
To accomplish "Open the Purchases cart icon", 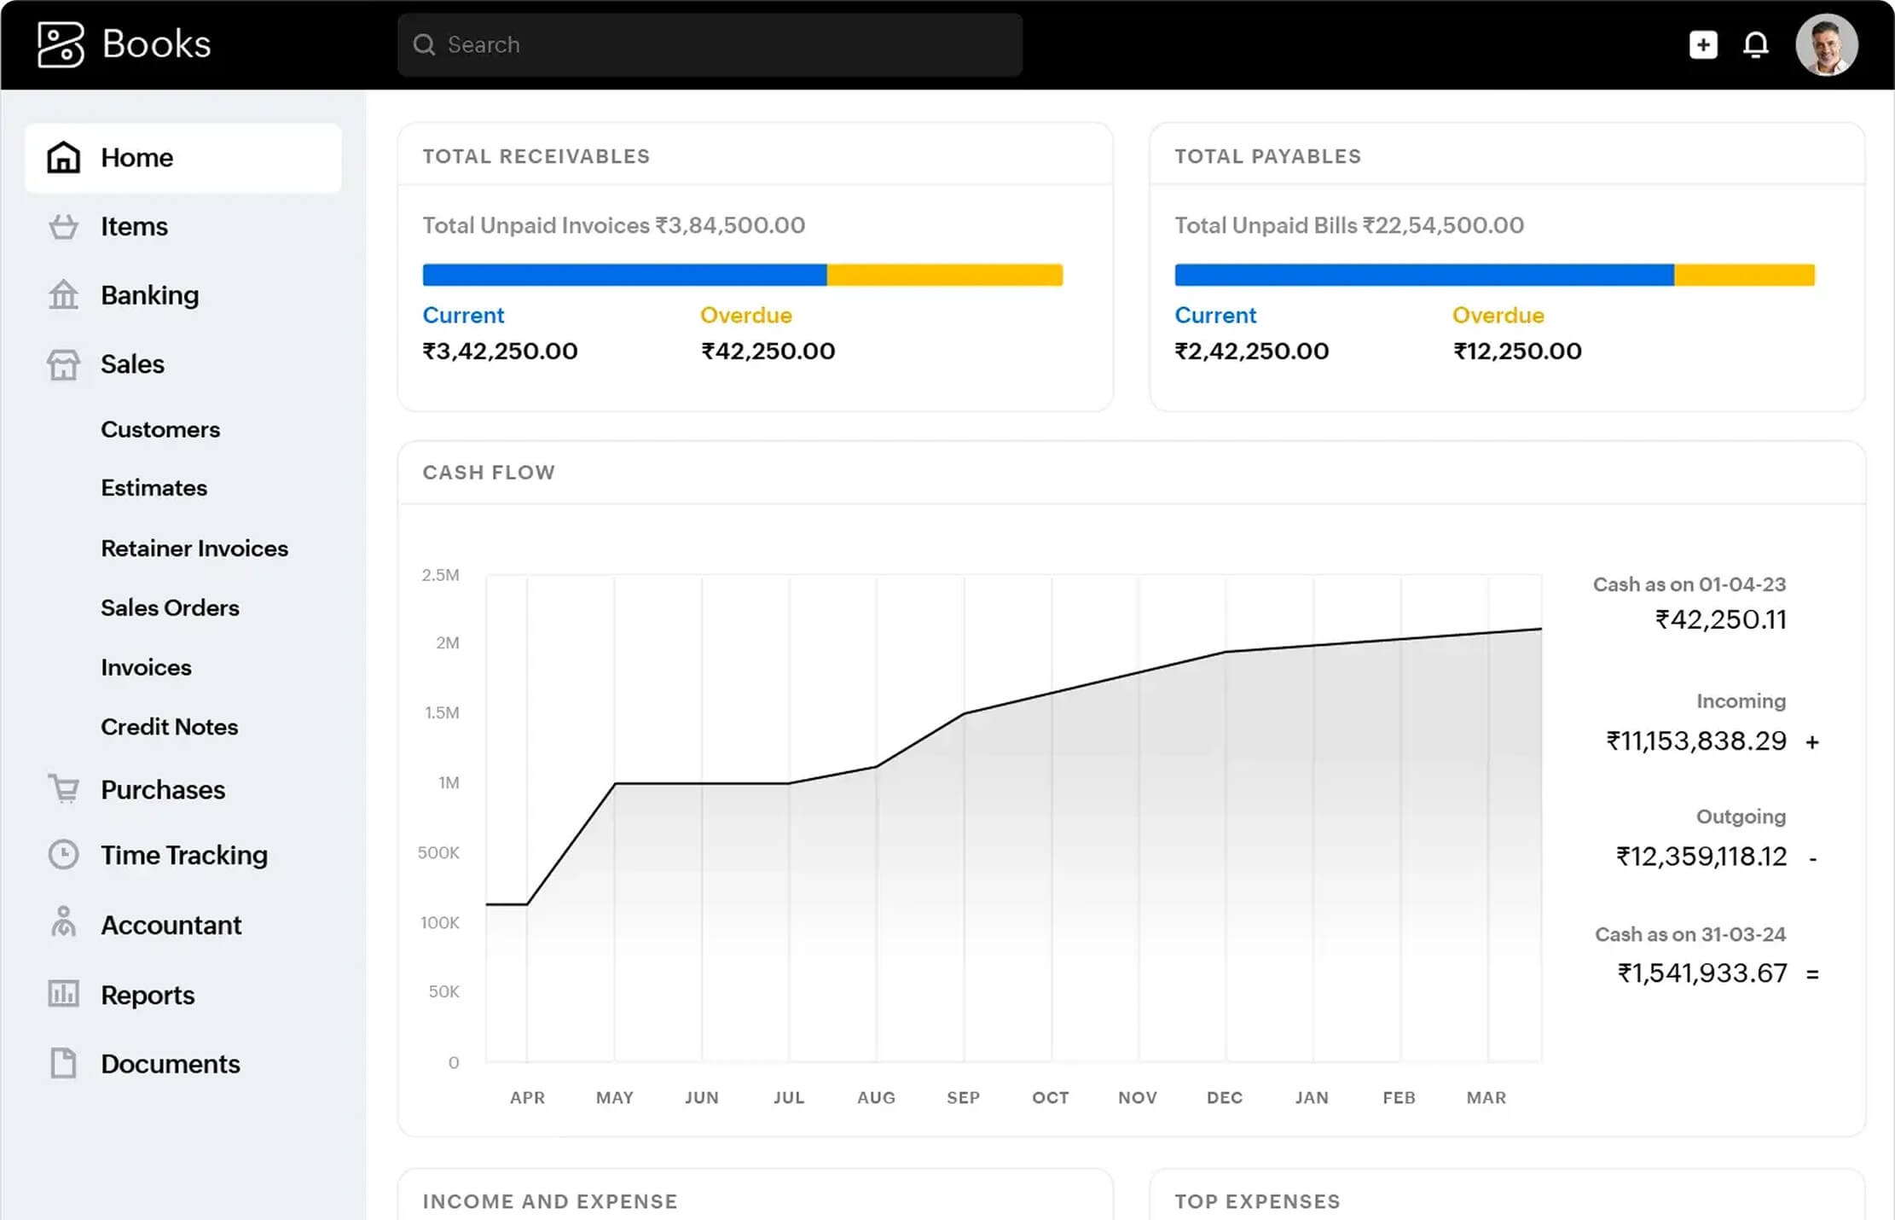I will [62, 789].
